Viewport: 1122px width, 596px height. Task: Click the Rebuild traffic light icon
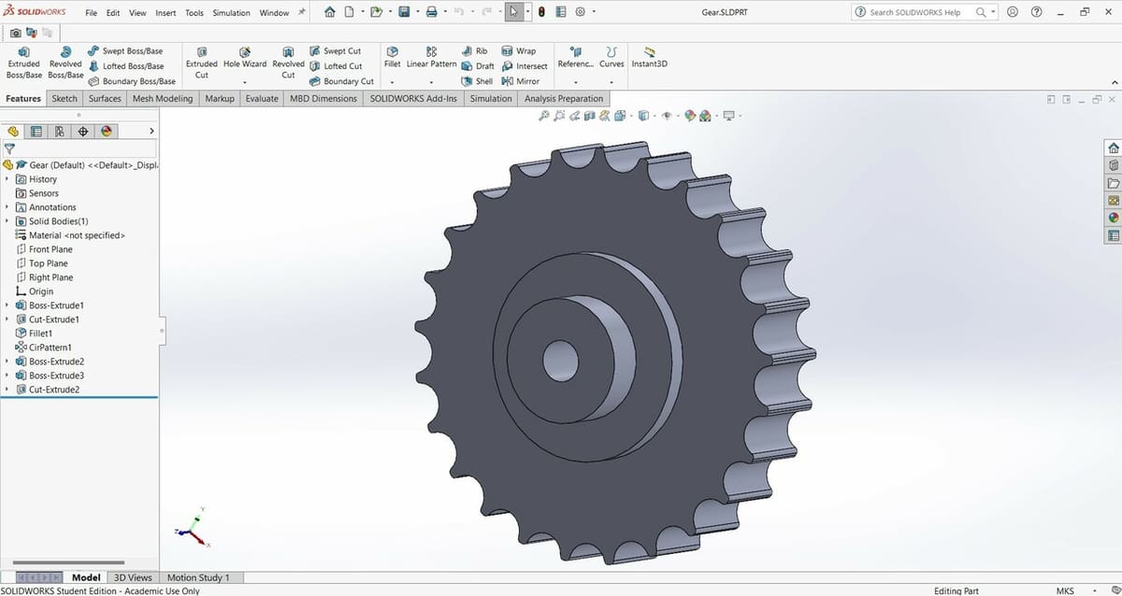[542, 12]
